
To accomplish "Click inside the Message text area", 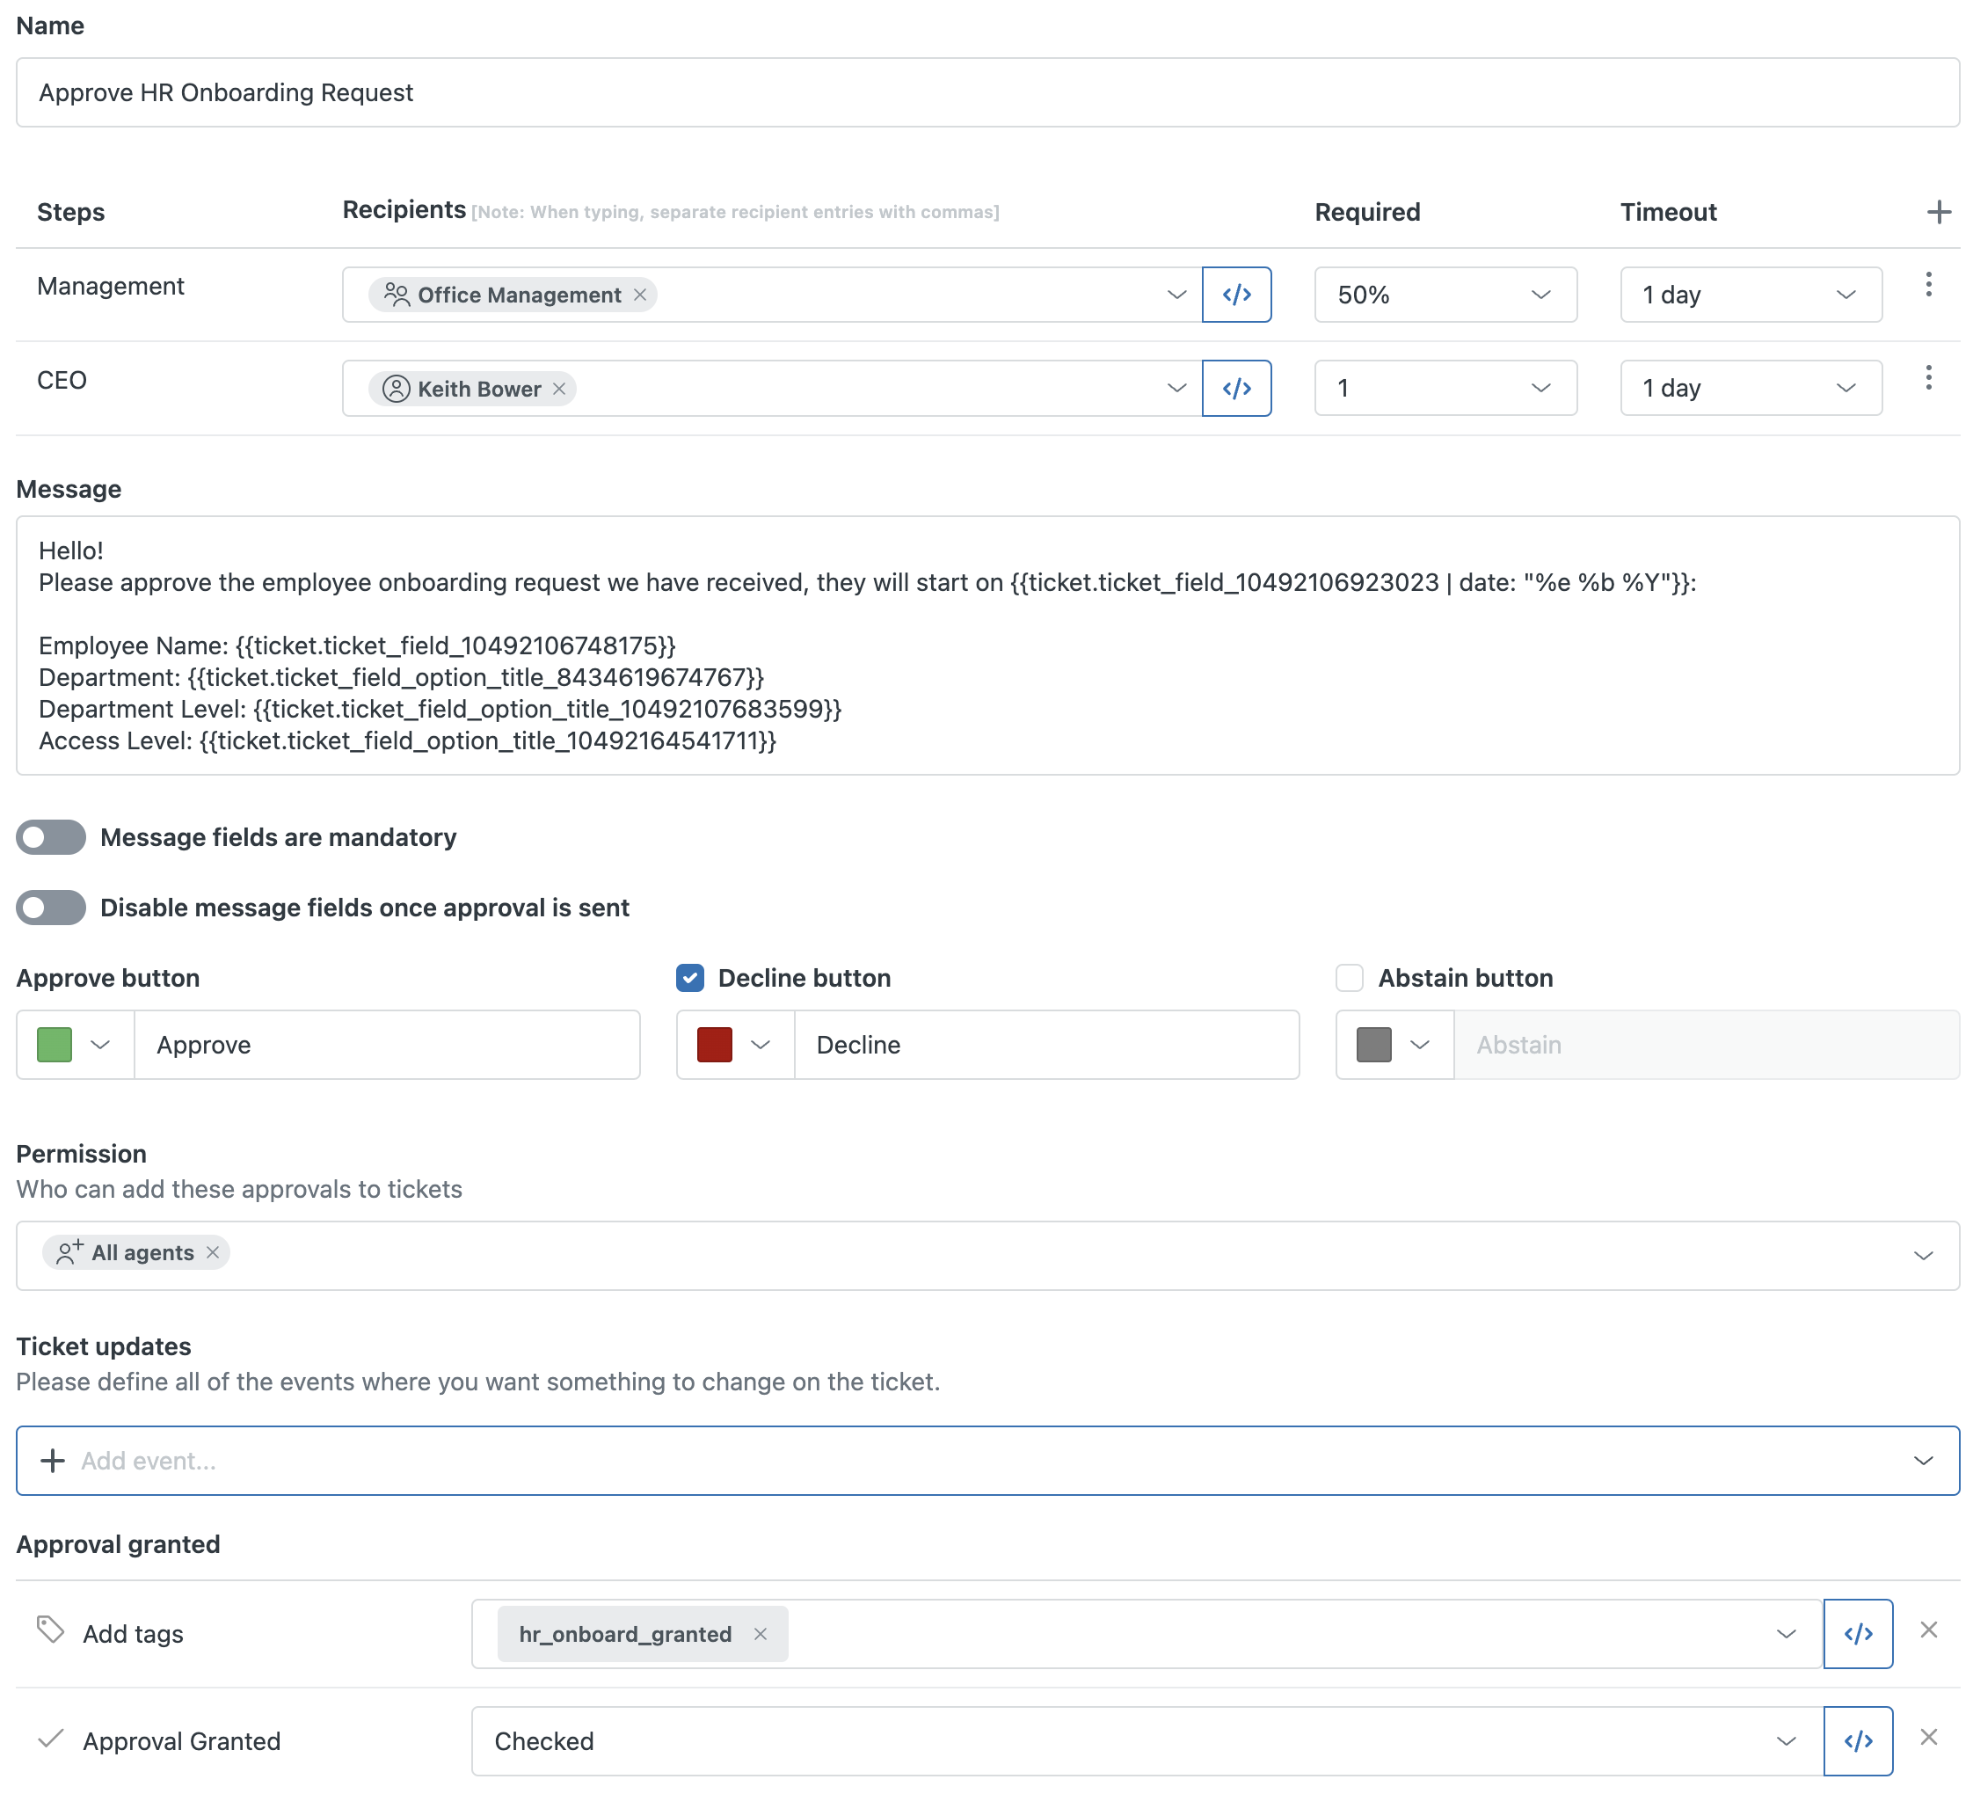I will [987, 646].
